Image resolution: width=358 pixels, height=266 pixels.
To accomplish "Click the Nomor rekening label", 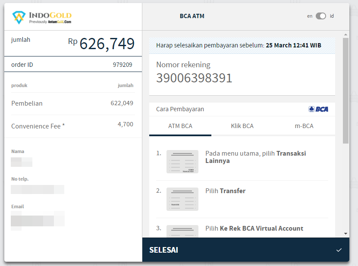I will [x=183, y=65].
